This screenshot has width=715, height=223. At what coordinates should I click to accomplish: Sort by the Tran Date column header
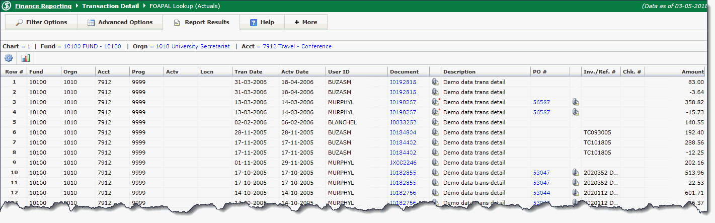(248, 71)
